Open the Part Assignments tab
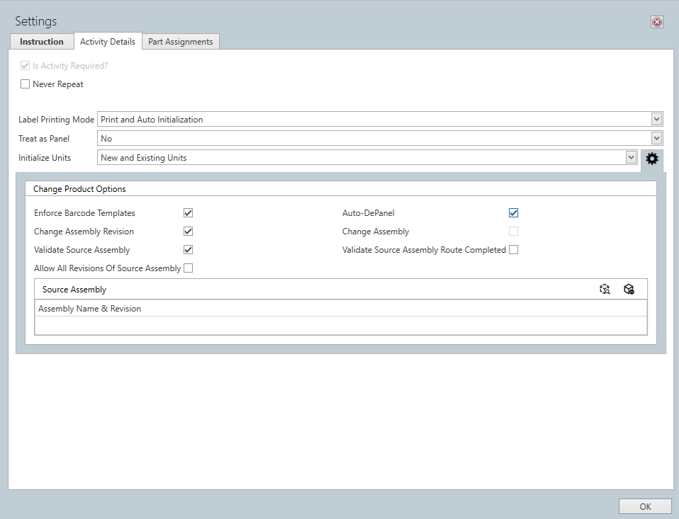 tap(180, 41)
